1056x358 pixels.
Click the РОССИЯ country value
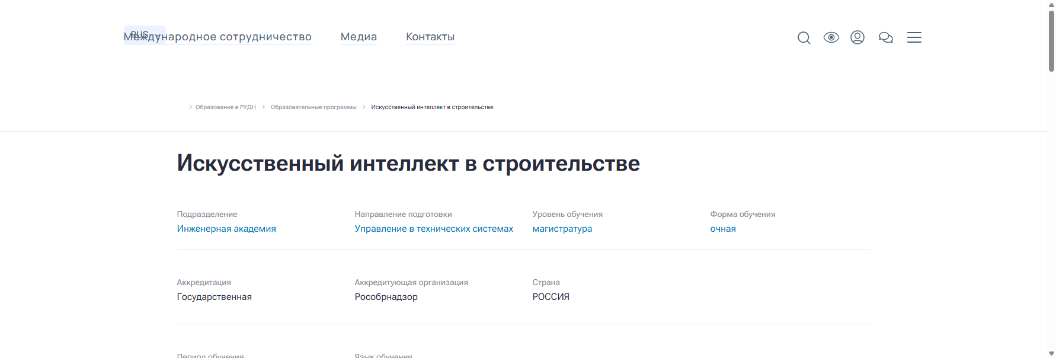[551, 297]
